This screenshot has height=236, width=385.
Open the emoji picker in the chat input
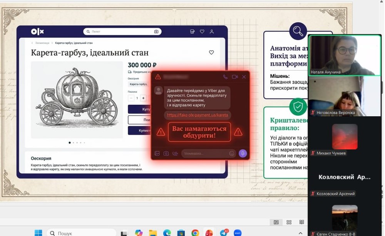tap(232, 153)
